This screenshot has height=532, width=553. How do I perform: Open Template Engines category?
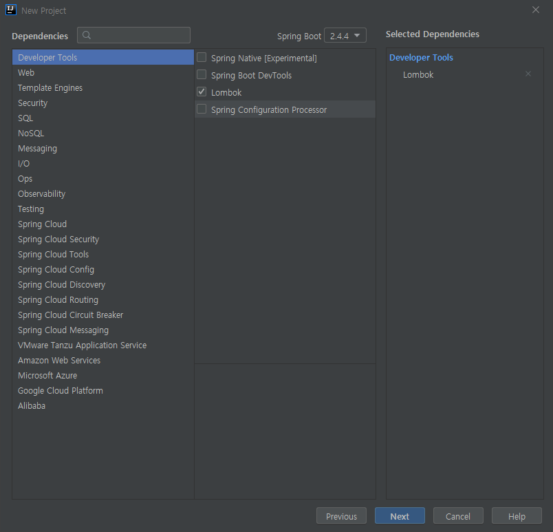tap(103, 88)
